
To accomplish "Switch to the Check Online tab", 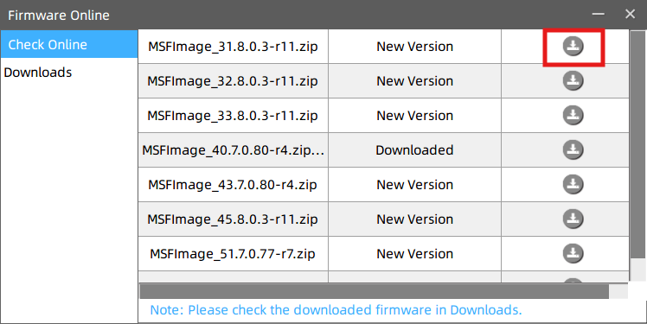I will tap(69, 44).
